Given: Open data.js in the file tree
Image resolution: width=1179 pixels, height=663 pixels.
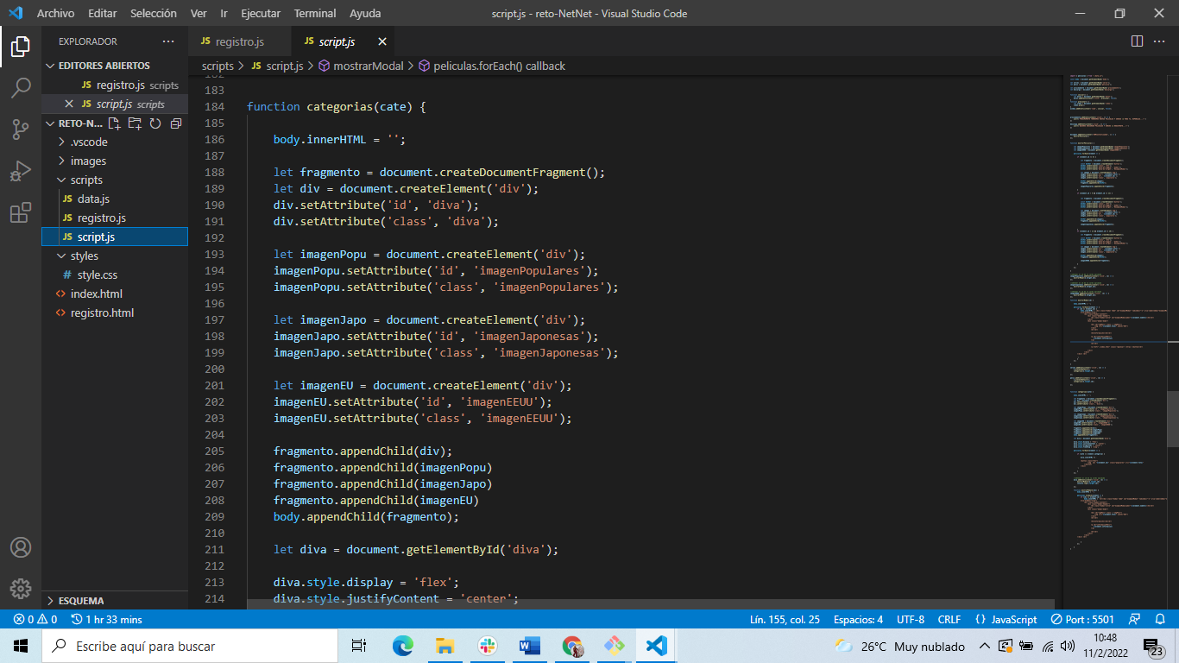Looking at the screenshot, I should [115, 199].
